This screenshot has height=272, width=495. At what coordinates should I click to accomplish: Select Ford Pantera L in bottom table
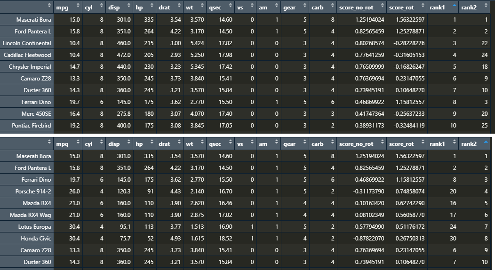pos(33,168)
